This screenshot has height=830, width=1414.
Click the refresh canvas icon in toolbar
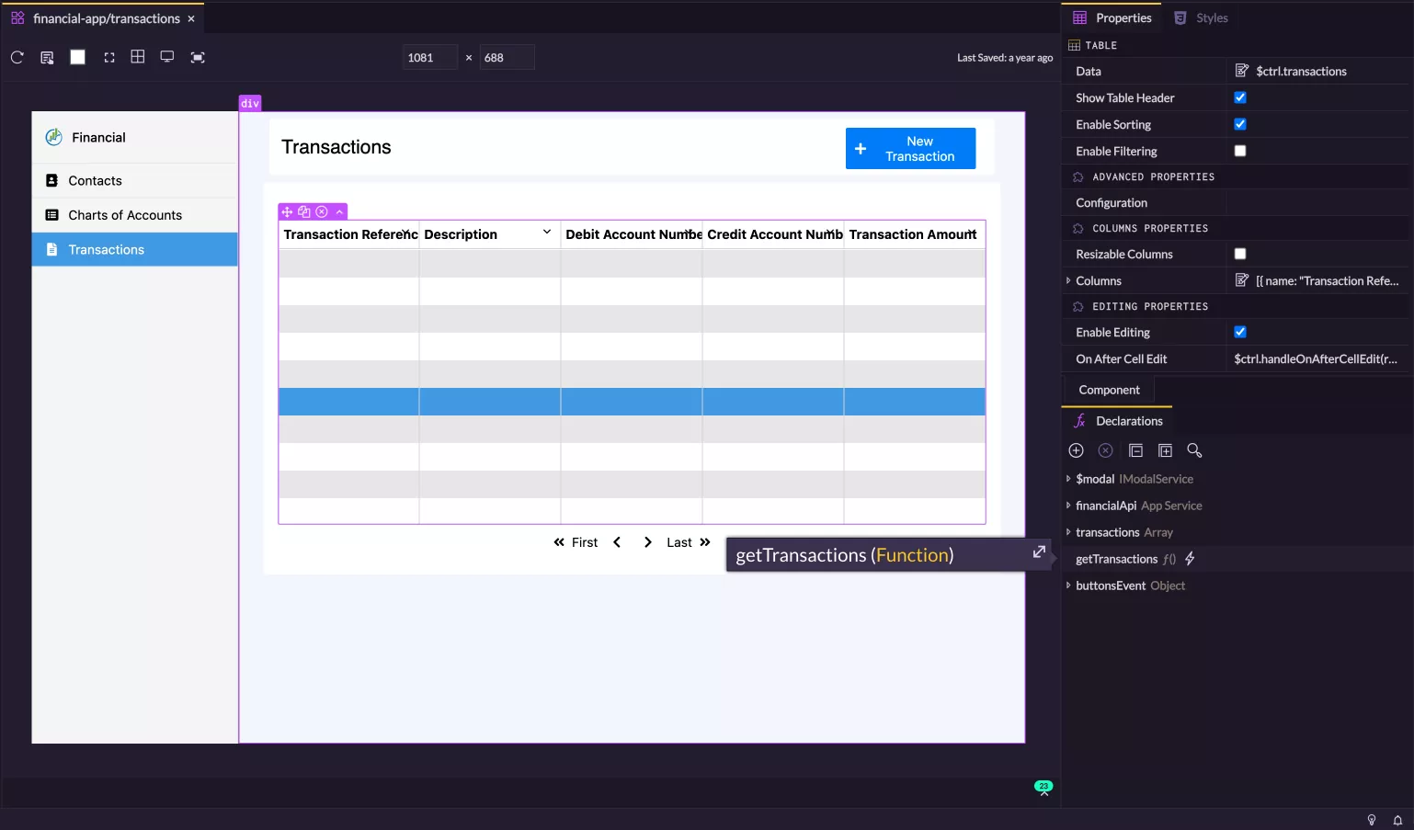(x=17, y=57)
